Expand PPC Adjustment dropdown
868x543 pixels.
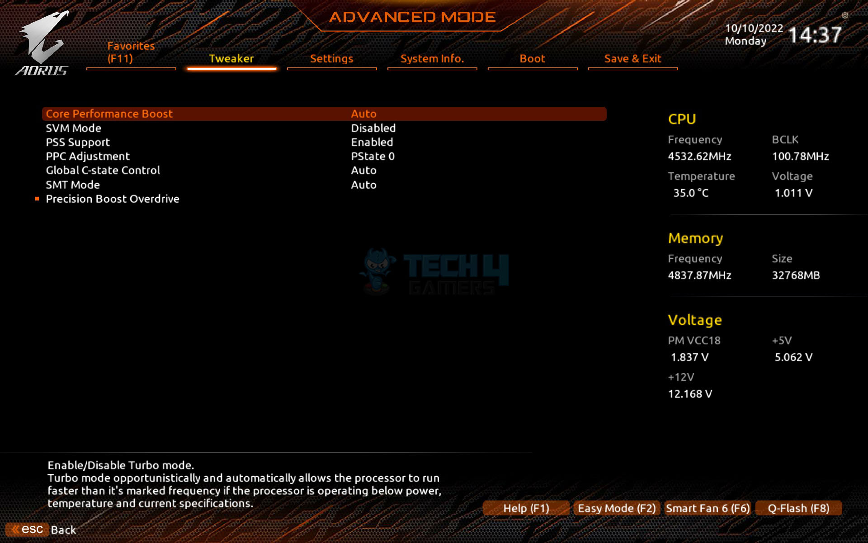[x=373, y=156]
